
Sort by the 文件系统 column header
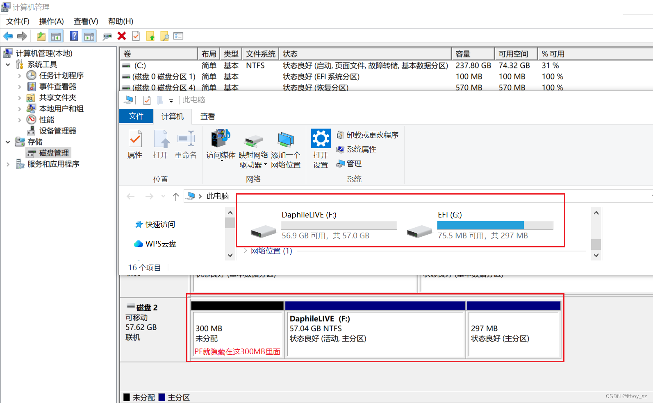[261, 54]
